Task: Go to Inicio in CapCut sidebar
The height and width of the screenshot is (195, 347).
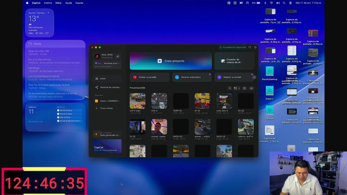Action: 107,79
